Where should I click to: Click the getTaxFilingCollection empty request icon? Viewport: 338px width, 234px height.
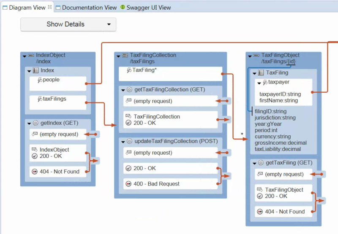pyautogui.click(x=129, y=100)
